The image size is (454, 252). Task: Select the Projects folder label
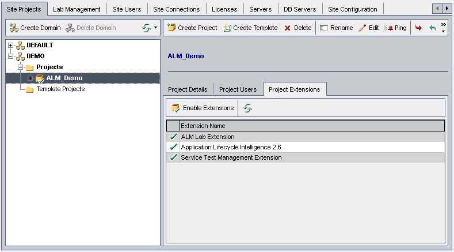click(49, 67)
